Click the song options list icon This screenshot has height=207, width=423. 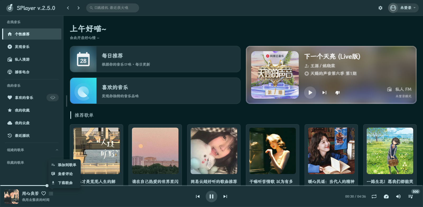click(51, 194)
